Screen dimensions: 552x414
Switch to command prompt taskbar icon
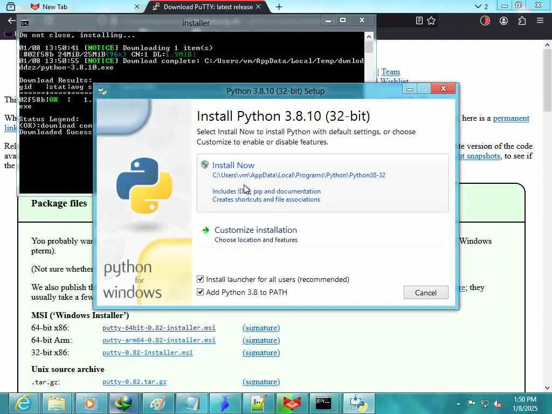(323, 403)
